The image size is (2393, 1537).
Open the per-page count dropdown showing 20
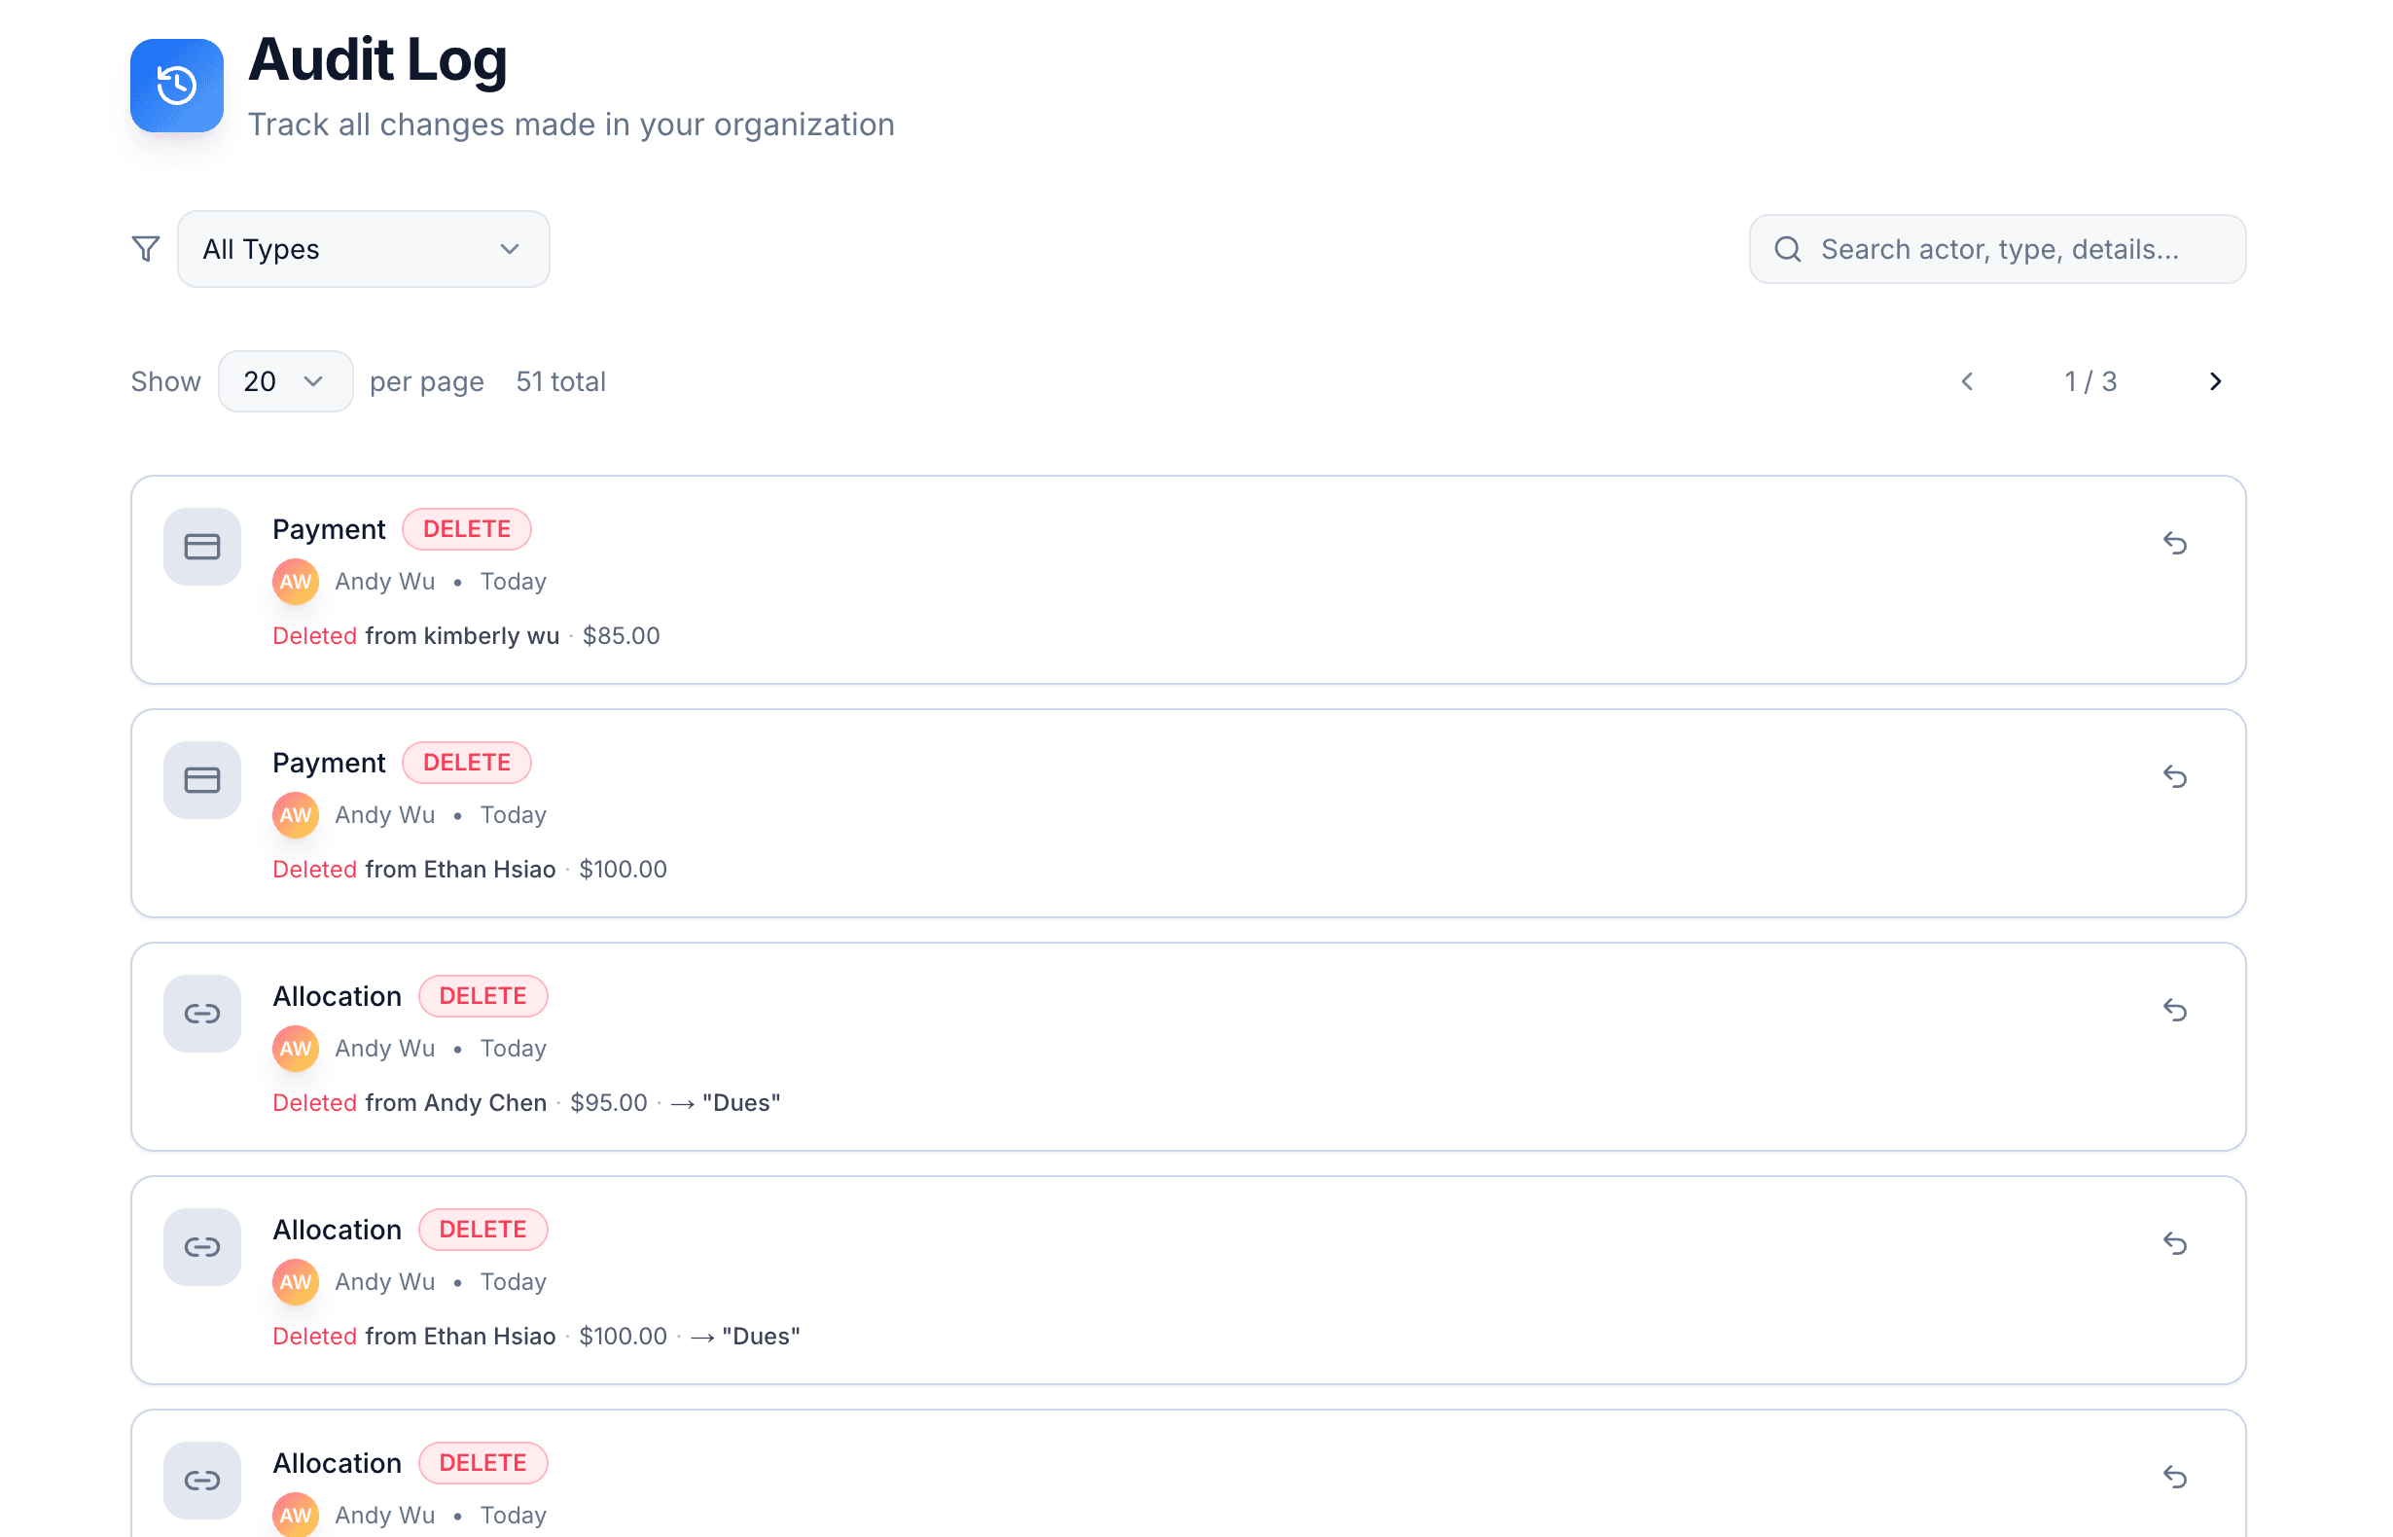(x=285, y=381)
